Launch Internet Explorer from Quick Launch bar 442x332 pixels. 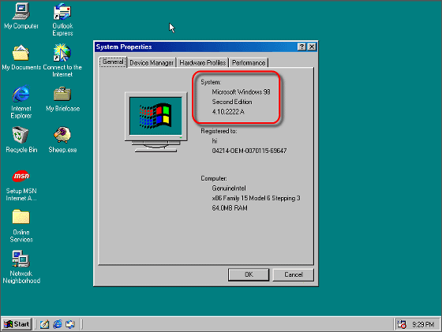click(58, 324)
